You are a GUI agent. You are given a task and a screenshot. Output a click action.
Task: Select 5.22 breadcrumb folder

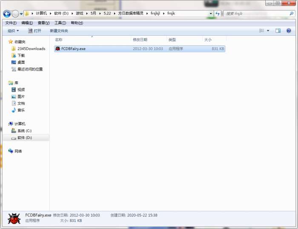107,13
